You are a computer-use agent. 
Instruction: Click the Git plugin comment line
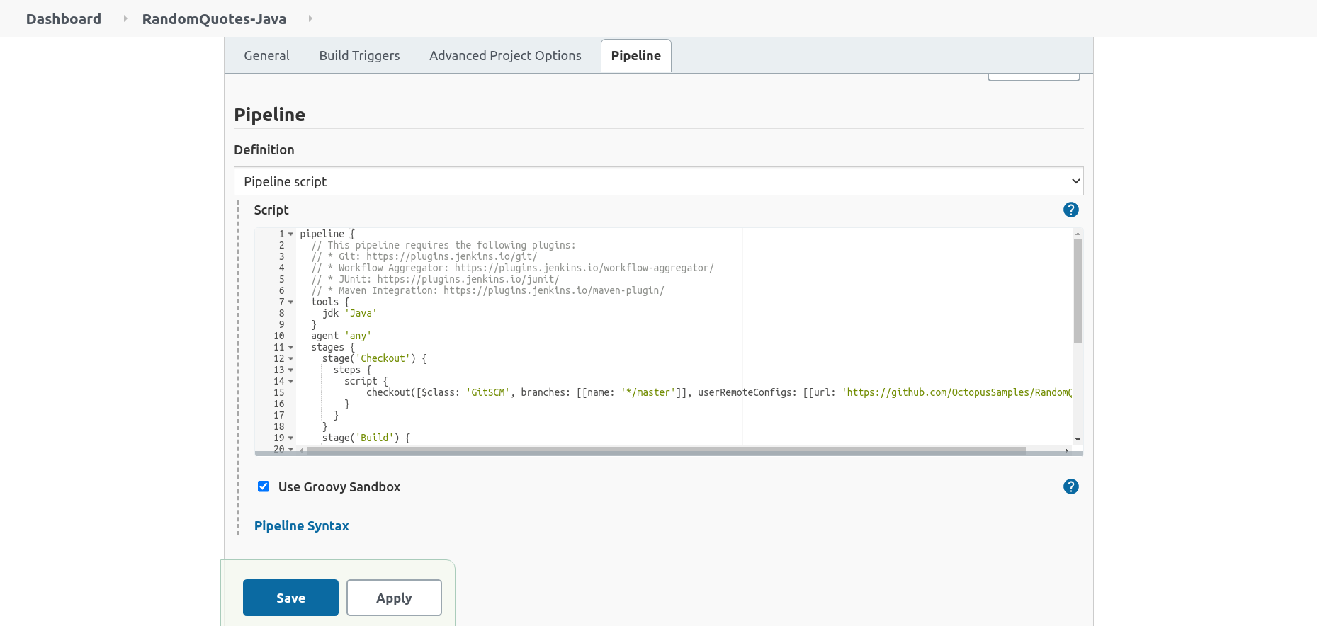click(424, 256)
